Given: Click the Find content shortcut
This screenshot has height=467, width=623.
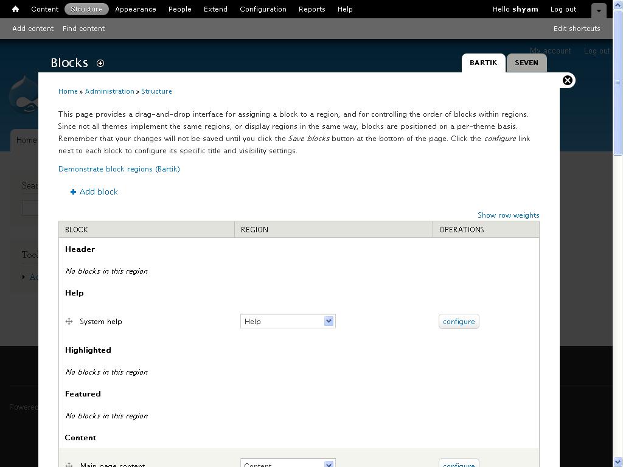Looking at the screenshot, I should coord(84,29).
